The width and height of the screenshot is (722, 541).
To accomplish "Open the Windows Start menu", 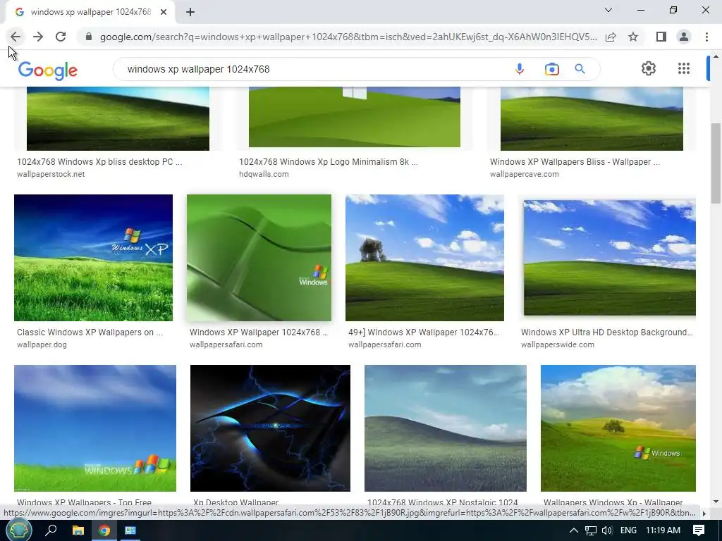I will point(18,530).
